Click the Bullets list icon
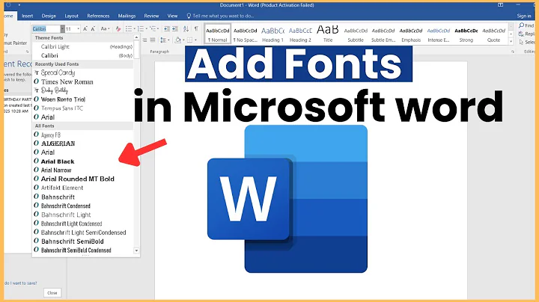The height and width of the screenshot is (302, 539). 129,29
